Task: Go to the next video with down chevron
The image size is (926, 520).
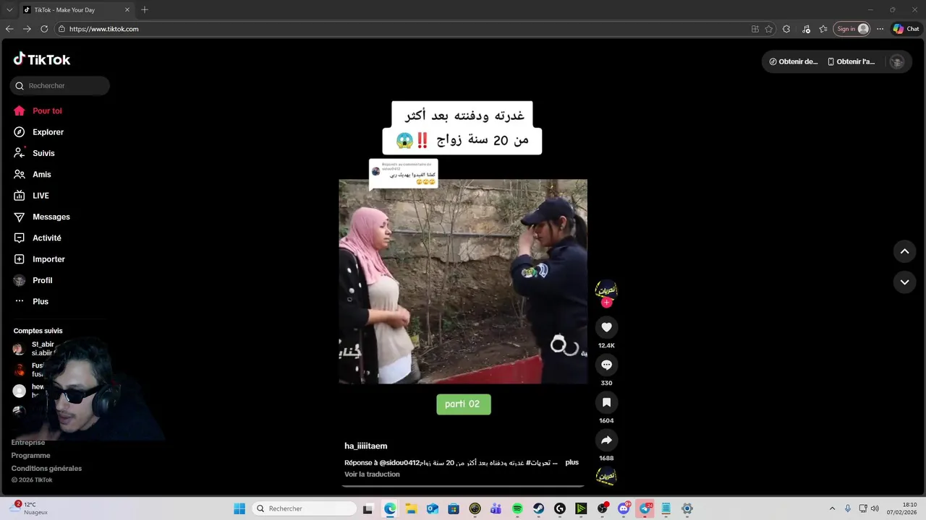Action: click(904, 282)
